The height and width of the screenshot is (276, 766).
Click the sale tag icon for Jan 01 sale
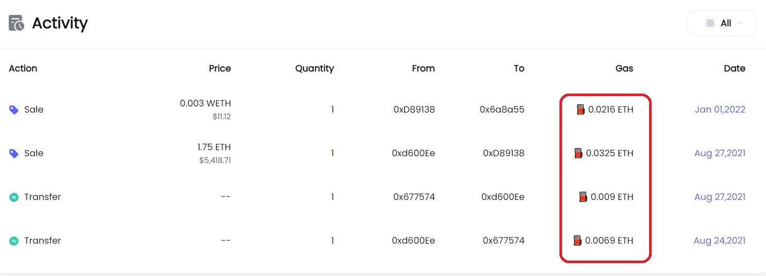click(14, 109)
